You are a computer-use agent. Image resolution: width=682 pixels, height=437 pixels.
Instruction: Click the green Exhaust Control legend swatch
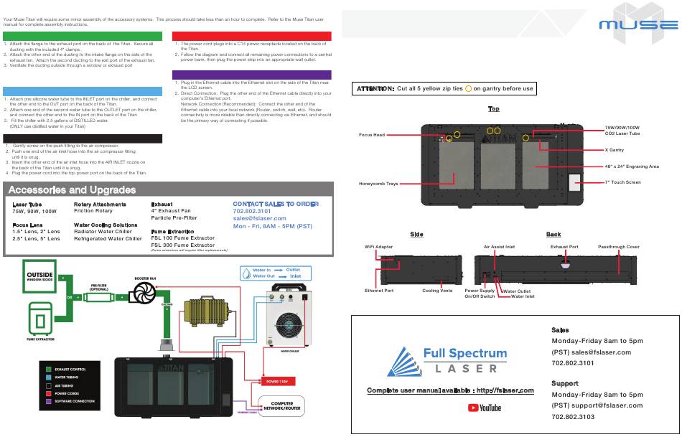(48, 369)
